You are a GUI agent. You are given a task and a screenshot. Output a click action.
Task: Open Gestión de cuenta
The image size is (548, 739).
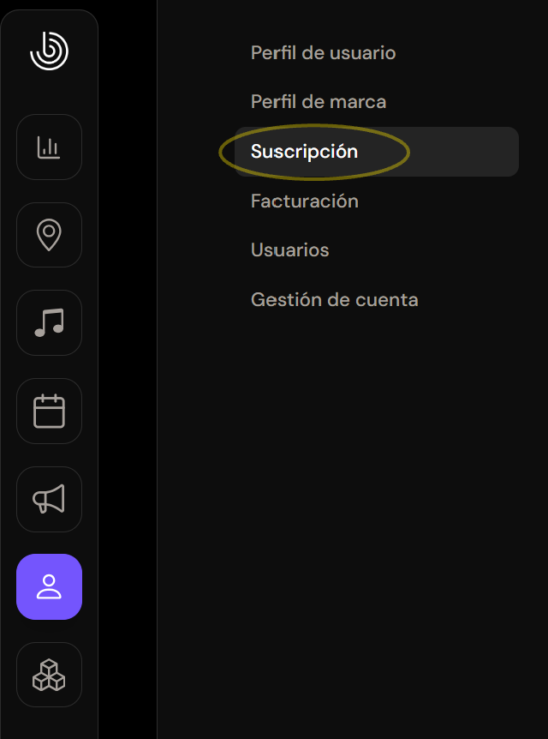pyautogui.click(x=334, y=300)
